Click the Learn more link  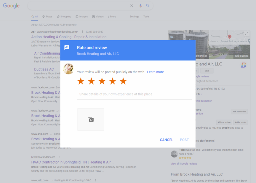(155, 72)
